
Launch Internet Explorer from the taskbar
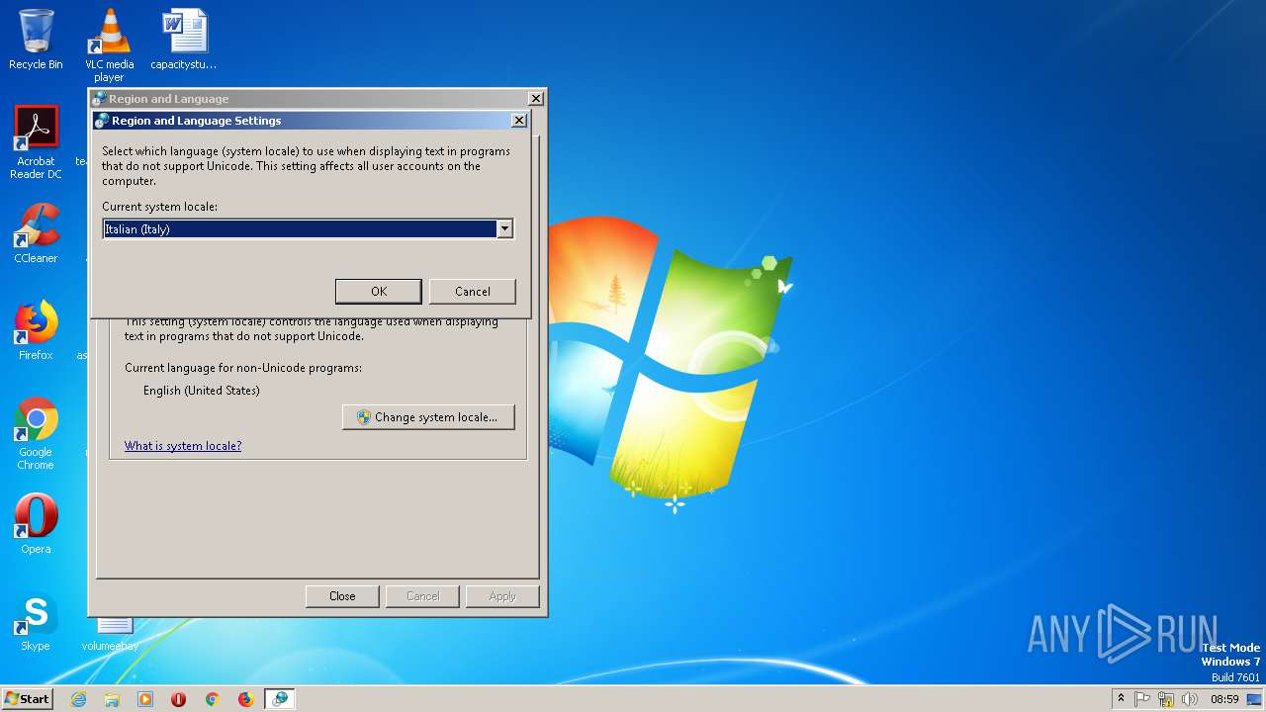[78, 699]
